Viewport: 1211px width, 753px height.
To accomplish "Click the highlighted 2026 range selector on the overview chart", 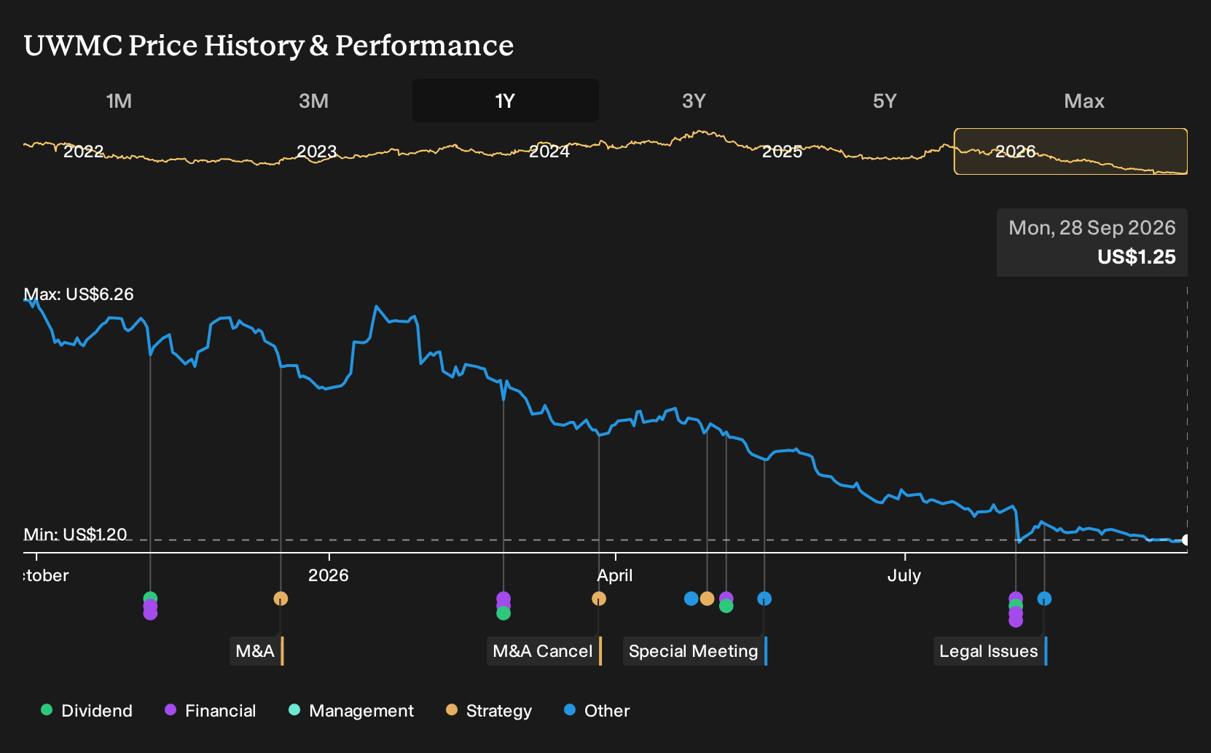I will 1071,151.
